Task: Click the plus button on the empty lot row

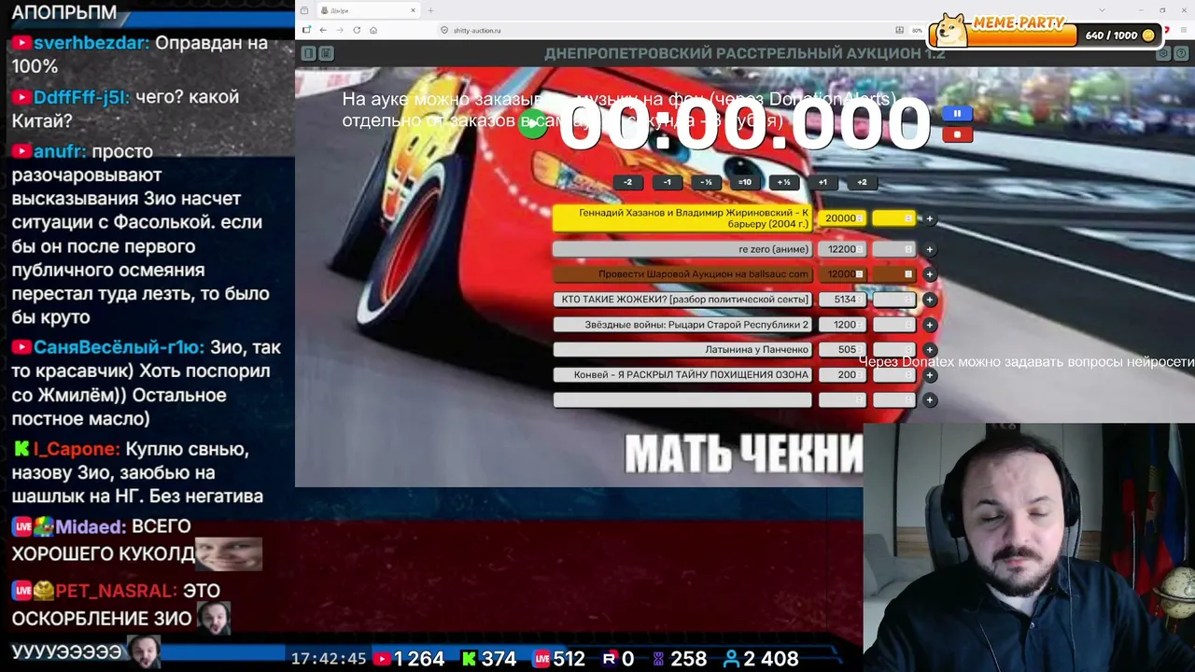Action: (929, 399)
